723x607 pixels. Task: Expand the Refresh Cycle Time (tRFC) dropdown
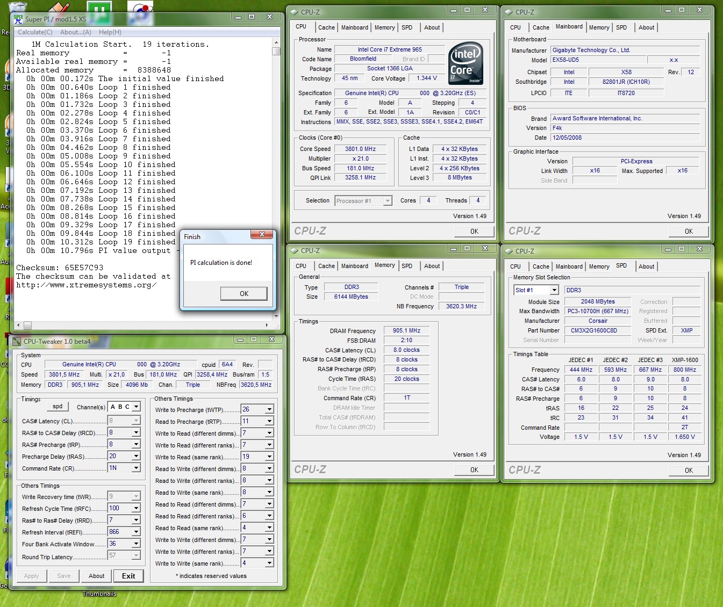click(x=136, y=508)
